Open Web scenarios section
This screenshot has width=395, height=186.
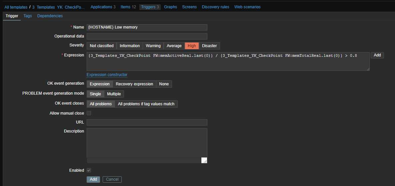click(247, 7)
